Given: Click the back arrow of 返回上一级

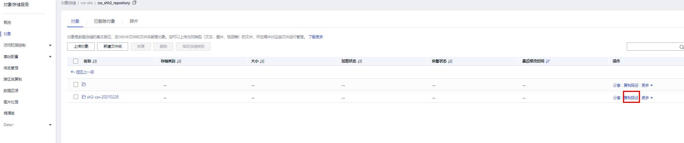Looking at the screenshot, I should (72, 72).
